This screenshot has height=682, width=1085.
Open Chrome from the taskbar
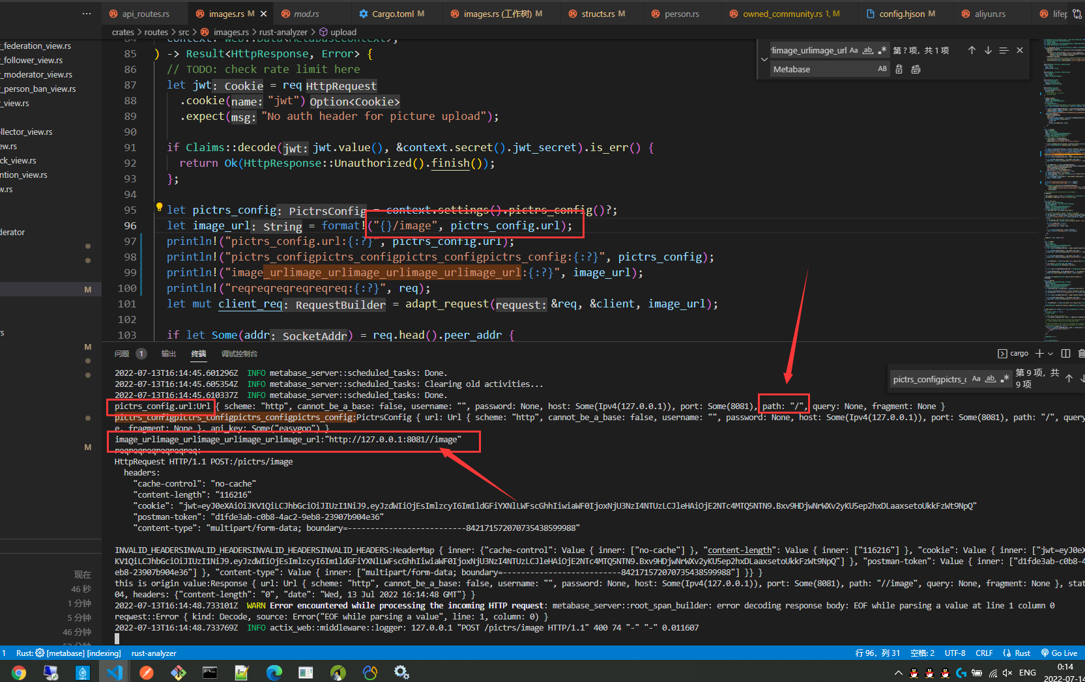pyautogui.click(x=19, y=673)
